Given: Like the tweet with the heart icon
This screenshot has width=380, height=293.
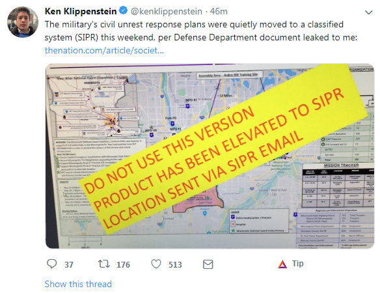Looking at the screenshot, I should (156, 264).
